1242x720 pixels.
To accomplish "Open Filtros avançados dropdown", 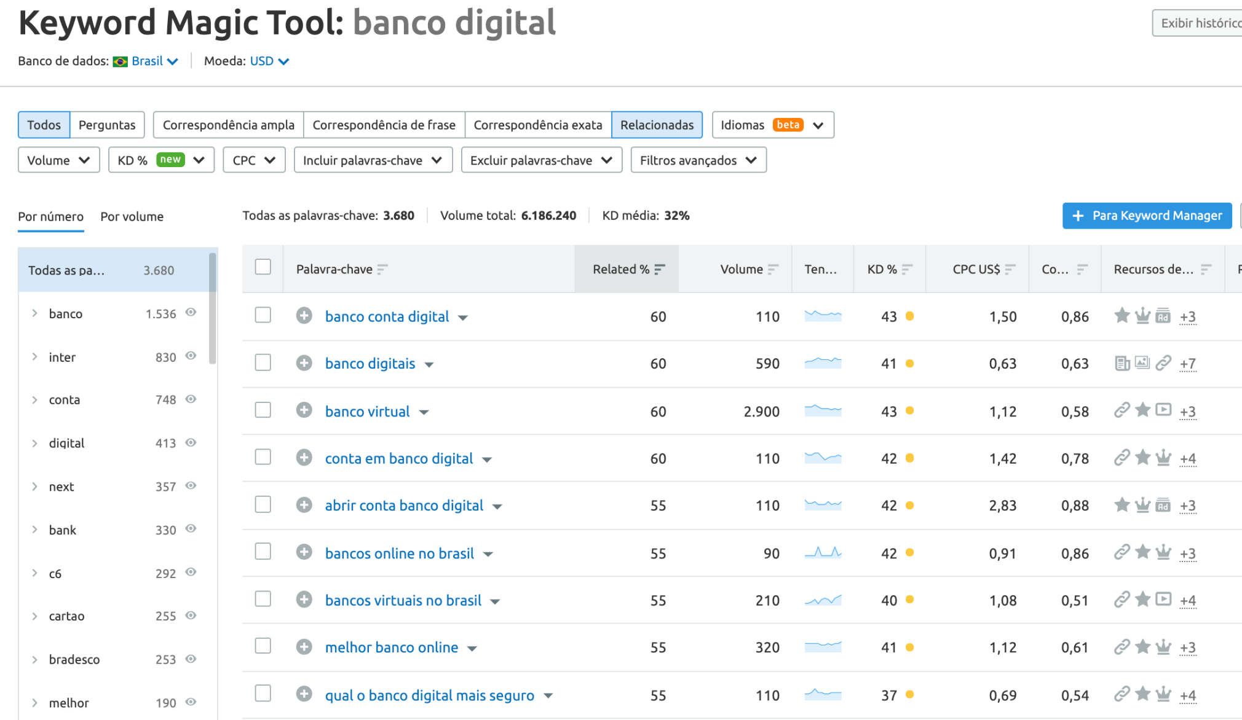I will coord(698,160).
